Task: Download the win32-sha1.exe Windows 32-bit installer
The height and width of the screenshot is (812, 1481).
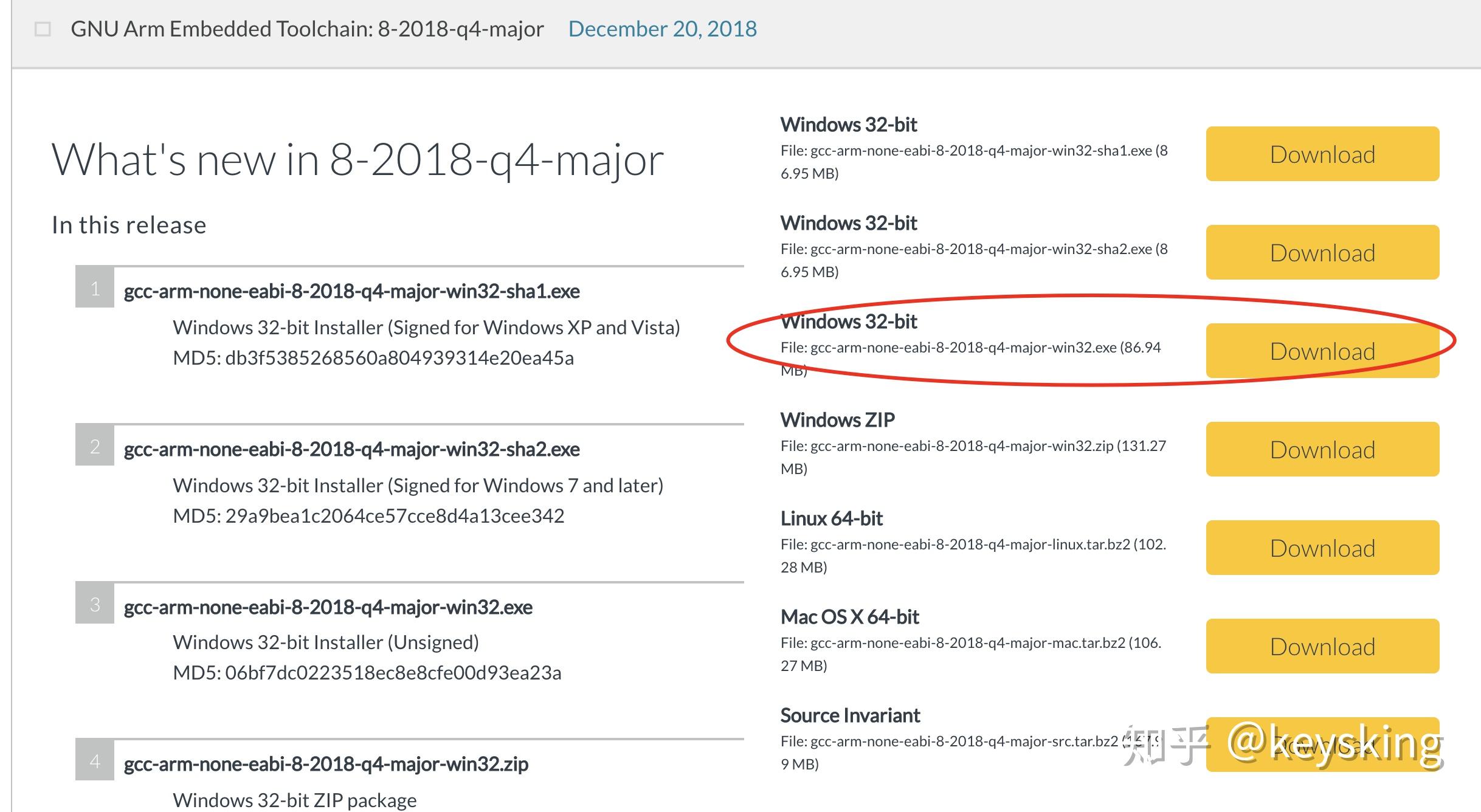Action: coord(1322,154)
